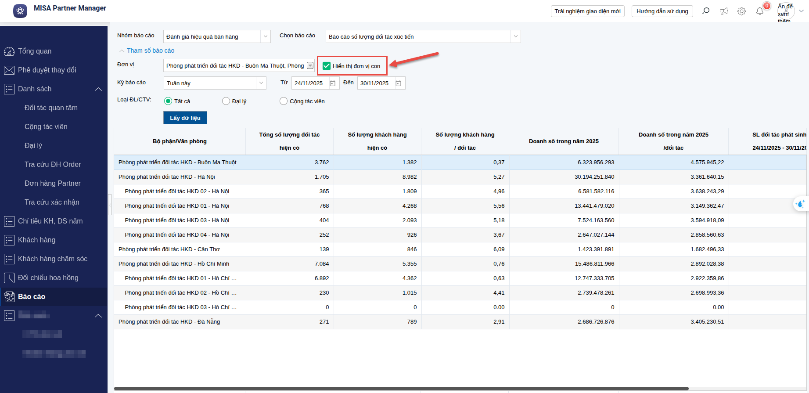The height and width of the screenshot is (393, 809).
Task: Open the announcements megaphone icon
Action: pyautogui.click(x=724, y=11)
